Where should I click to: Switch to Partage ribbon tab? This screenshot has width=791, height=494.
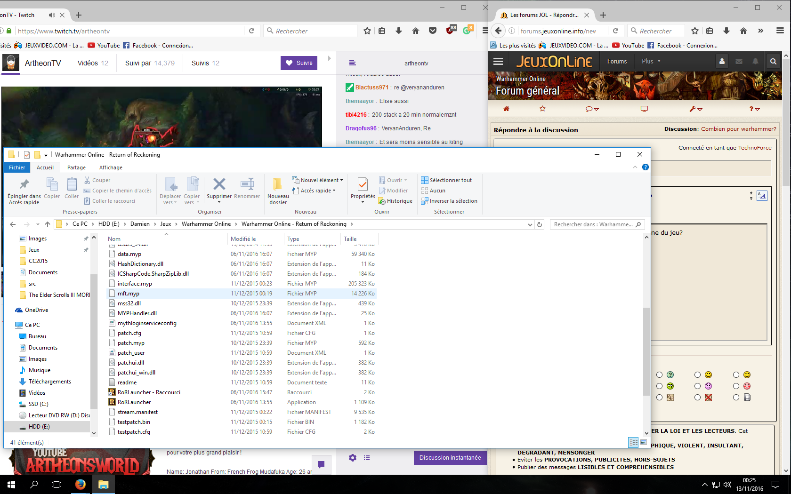[76, 167]
